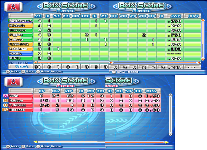Viewport: 207px width, 150px height.
Task: Select pitcher Bush in the pitcher list
Action: (21, 96)
